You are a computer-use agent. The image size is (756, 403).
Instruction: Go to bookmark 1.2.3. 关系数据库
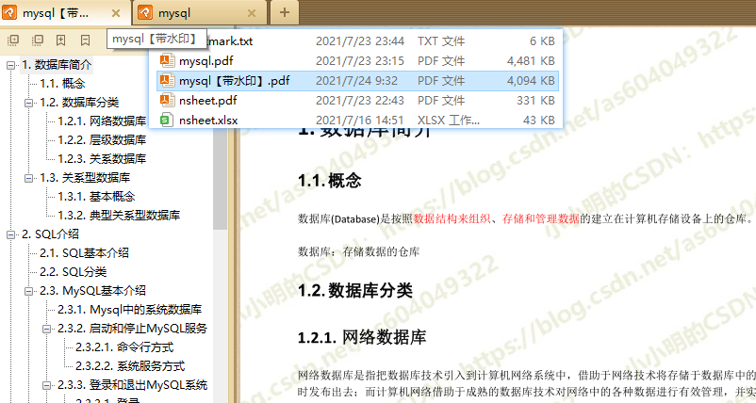point(102,158)
